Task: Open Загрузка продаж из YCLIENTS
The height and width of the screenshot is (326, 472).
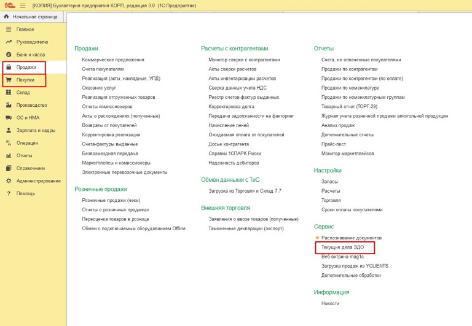Action: [x=355, y=266]
